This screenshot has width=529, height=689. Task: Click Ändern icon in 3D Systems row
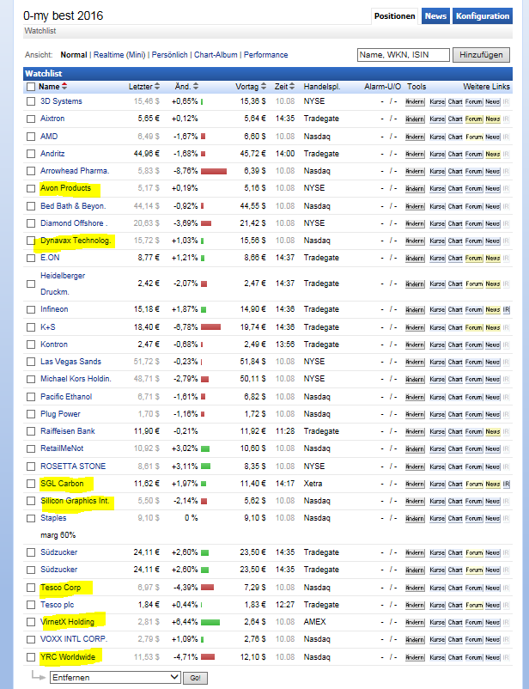tap(415, 101)
